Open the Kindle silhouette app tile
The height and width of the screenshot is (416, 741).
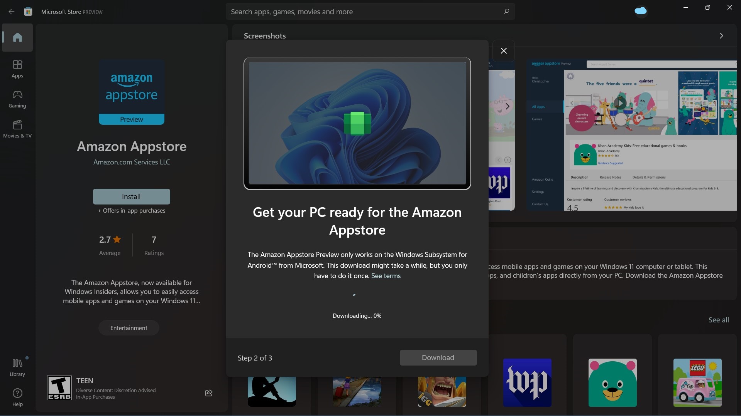tap(272, 391)
